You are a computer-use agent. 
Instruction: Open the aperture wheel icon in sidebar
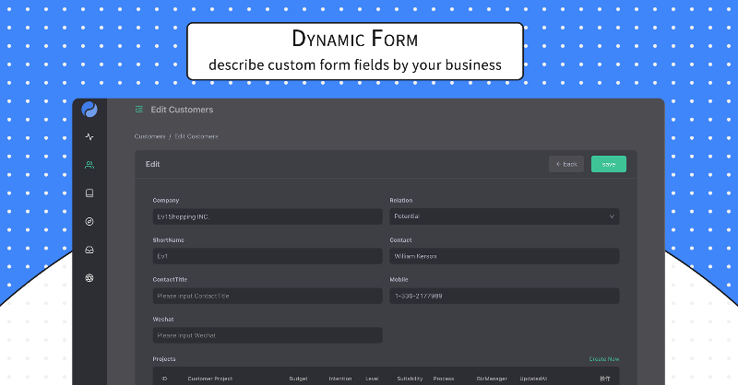(89, 278)
